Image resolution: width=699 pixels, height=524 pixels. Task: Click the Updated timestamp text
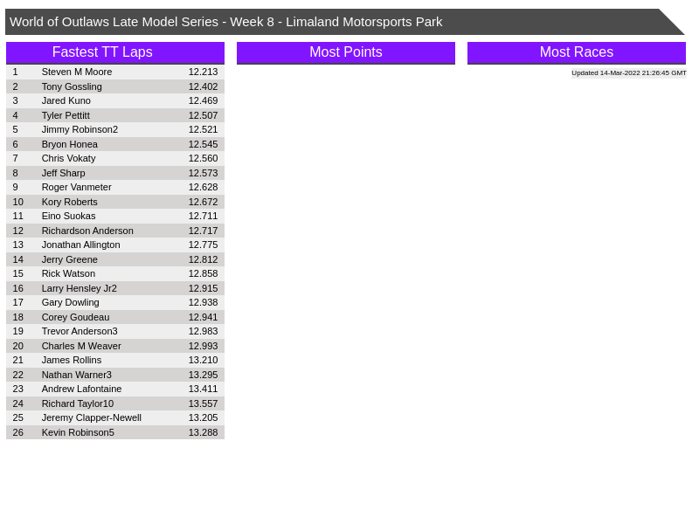[628, 73]
